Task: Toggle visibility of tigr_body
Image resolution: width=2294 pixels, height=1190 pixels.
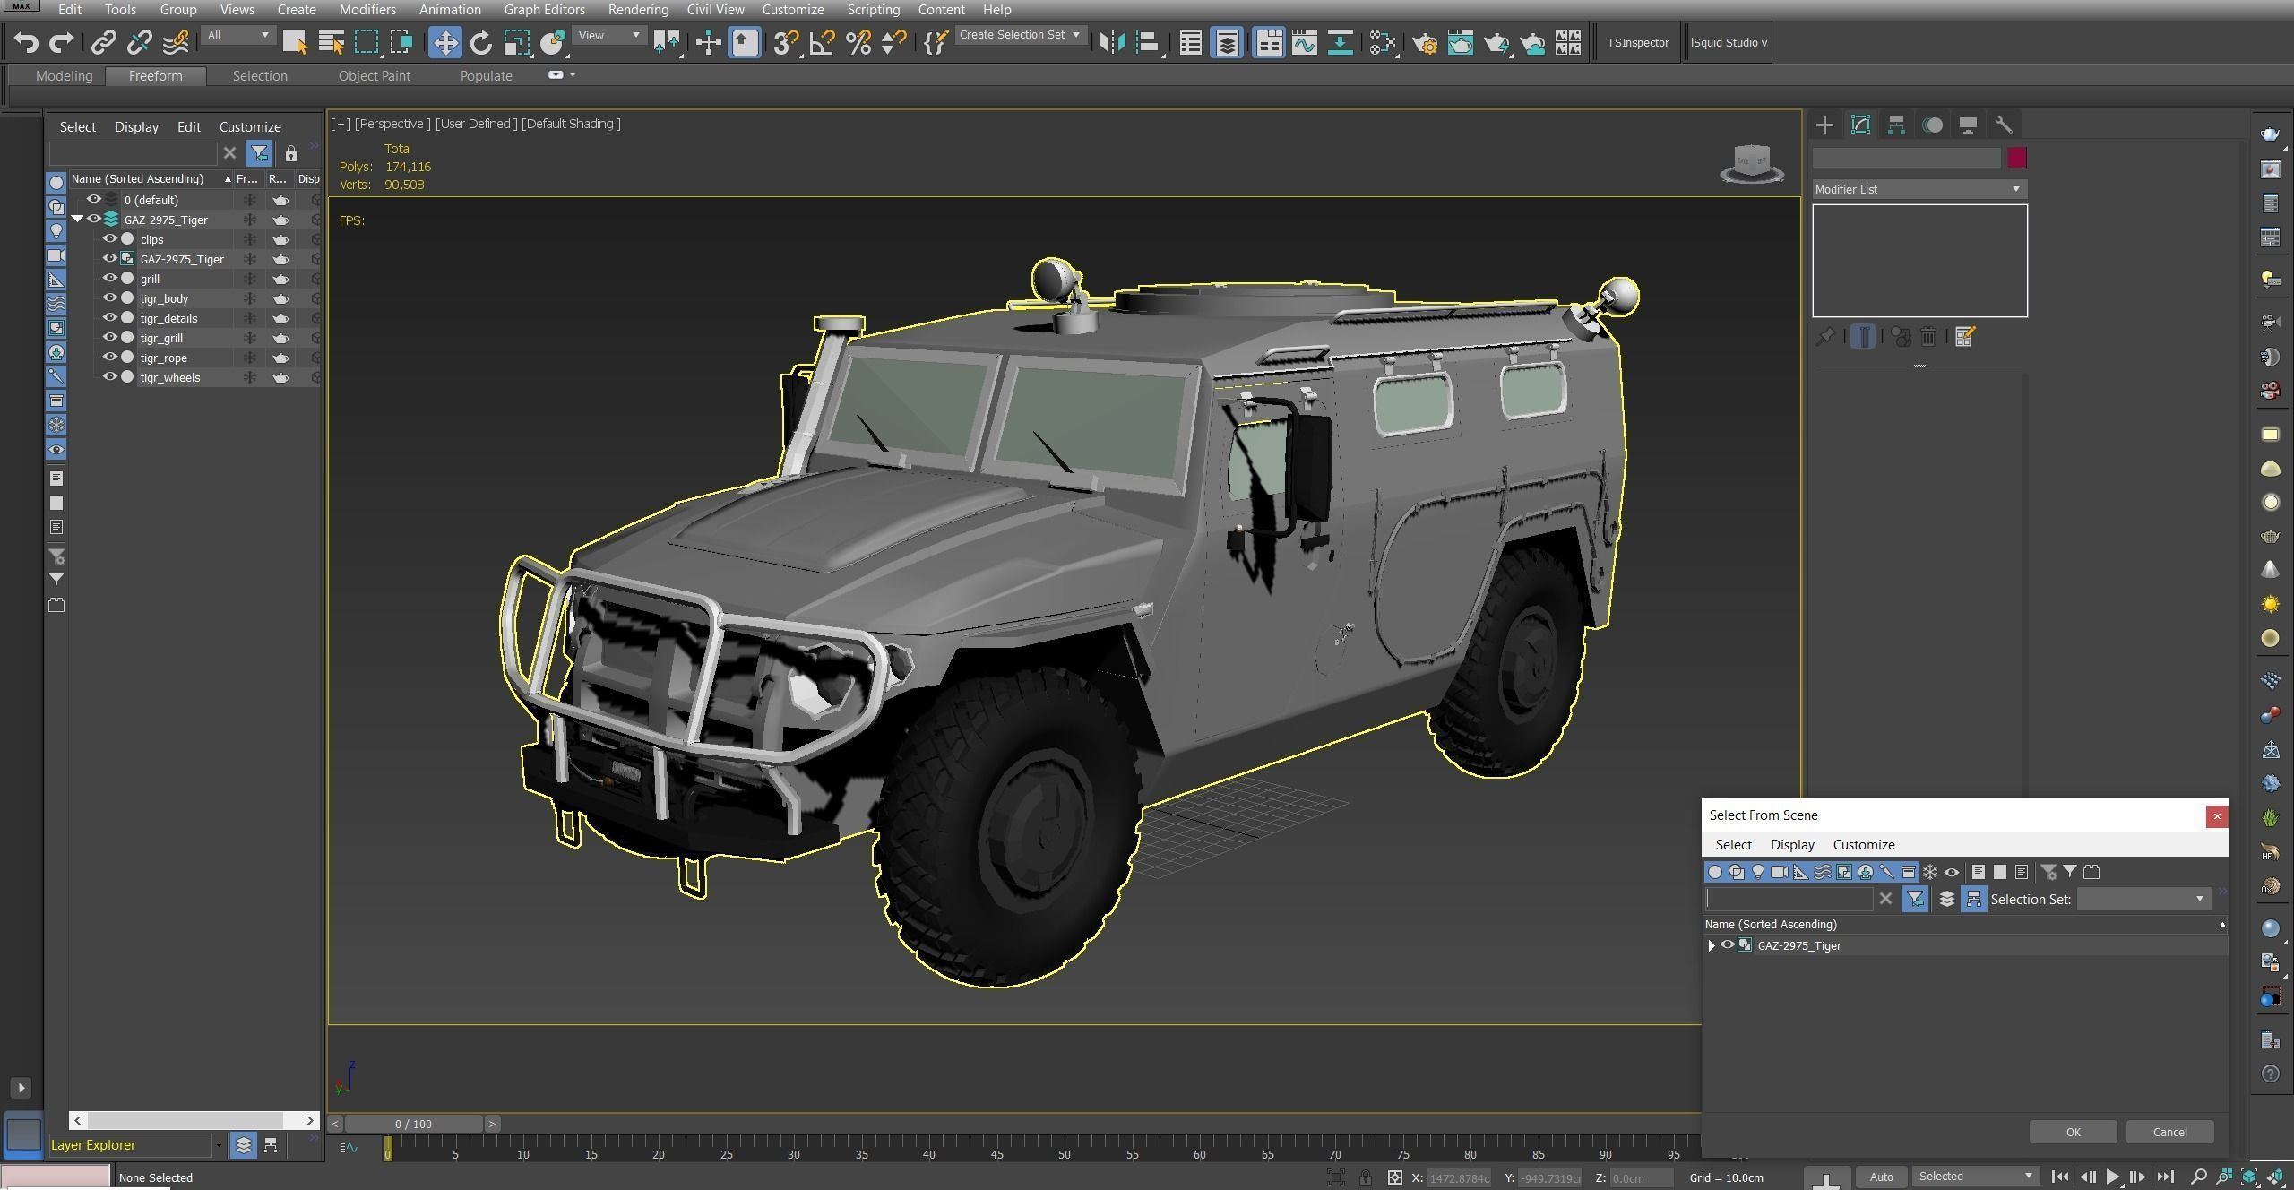Action: click(x=109, y=298)
